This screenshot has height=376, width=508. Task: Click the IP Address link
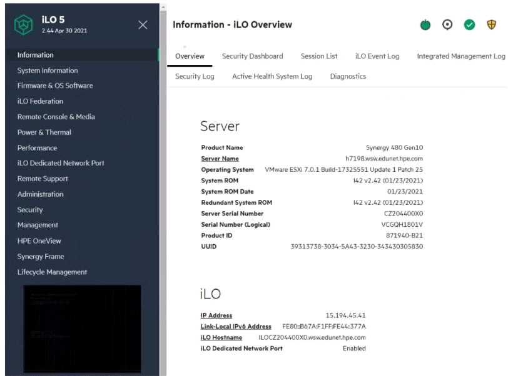pos(216,315)
